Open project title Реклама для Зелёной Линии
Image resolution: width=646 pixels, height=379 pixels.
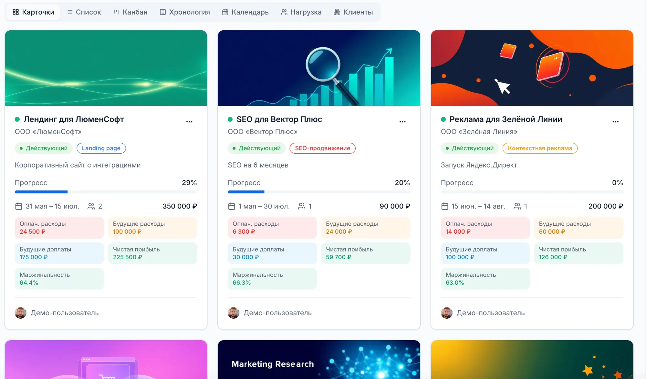click(506, 119)
